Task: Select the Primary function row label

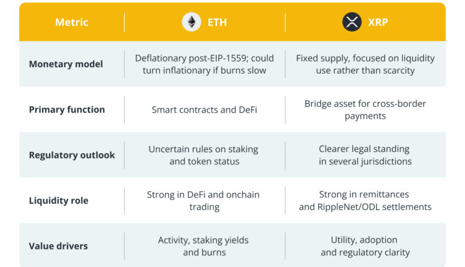Action: point(67,109)
